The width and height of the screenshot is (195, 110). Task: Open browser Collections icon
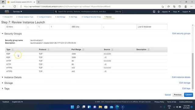click(x=174, y=6)
